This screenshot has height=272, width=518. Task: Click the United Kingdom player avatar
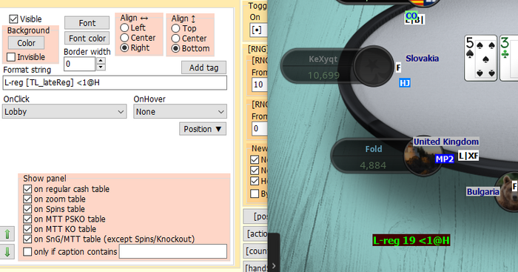point(423,156)
